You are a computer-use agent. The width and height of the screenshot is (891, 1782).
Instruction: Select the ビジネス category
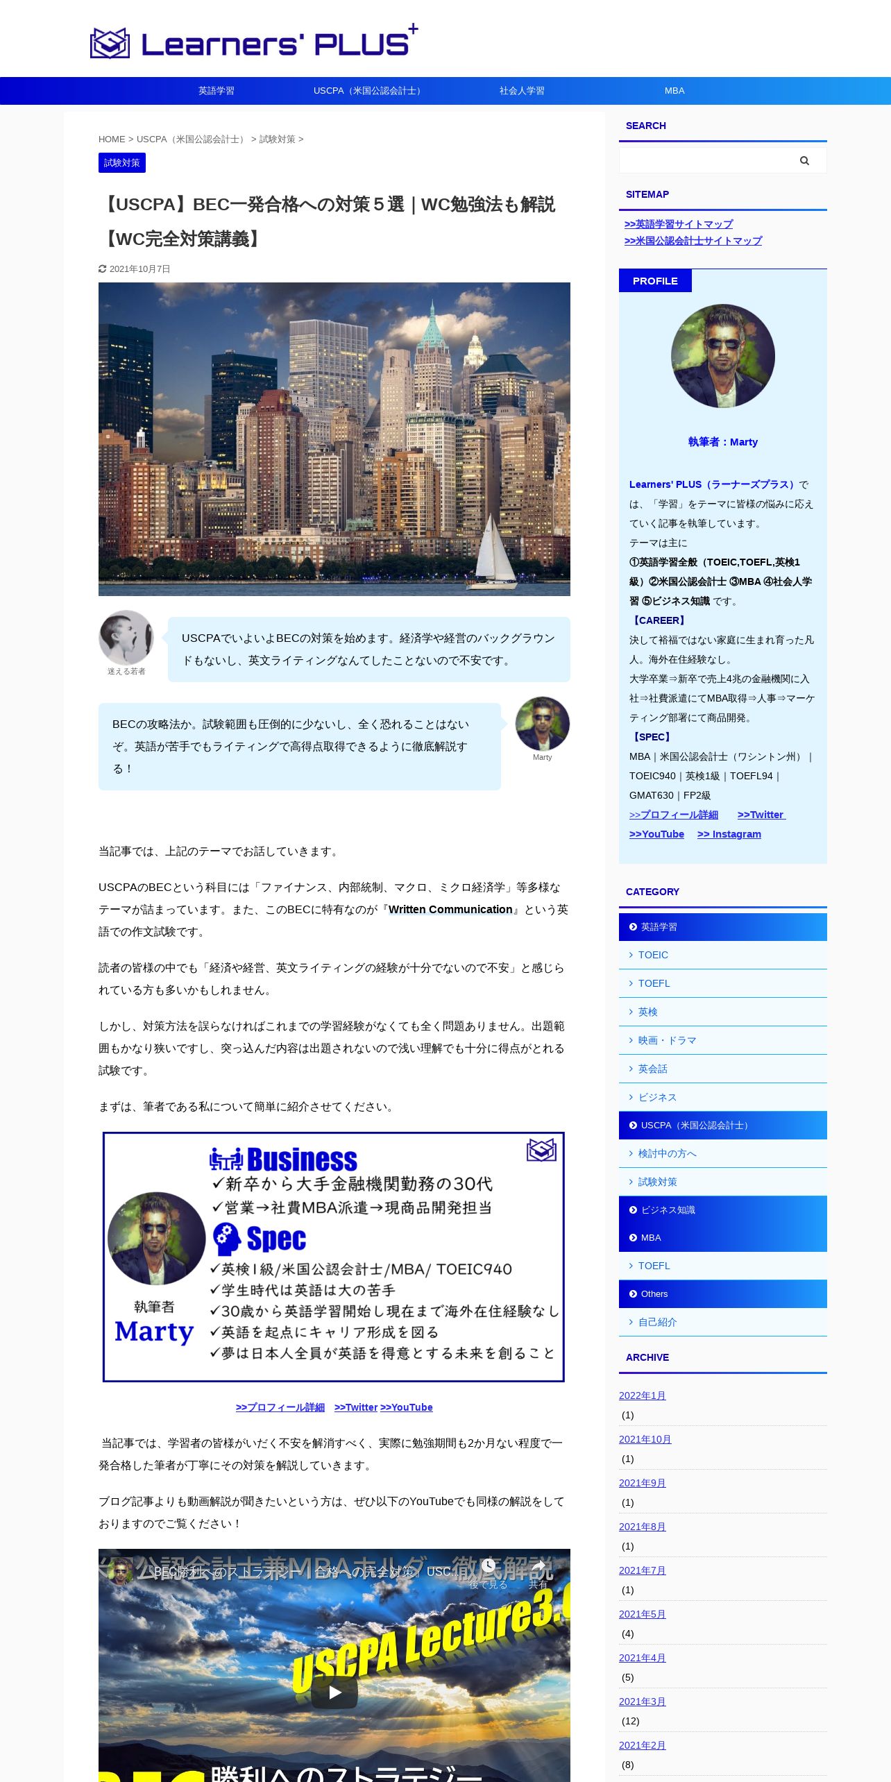(723, 1097)
